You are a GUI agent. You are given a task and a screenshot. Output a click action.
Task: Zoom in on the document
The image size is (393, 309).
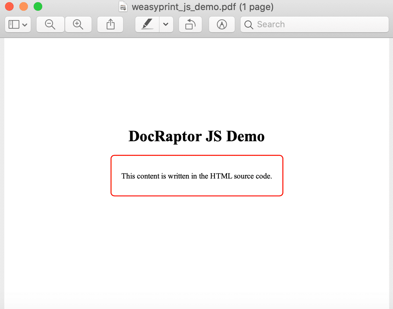pyautogui.click(x=78, y=24)
